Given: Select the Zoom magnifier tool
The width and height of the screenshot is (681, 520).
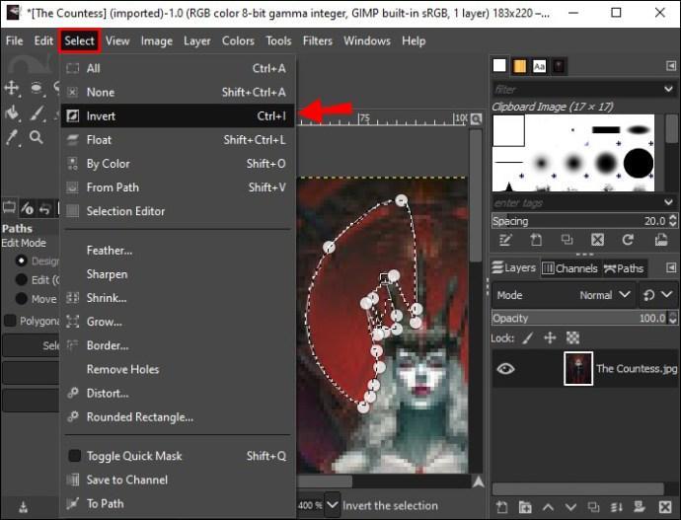Looking at the screenshot, I should point(37,138).
